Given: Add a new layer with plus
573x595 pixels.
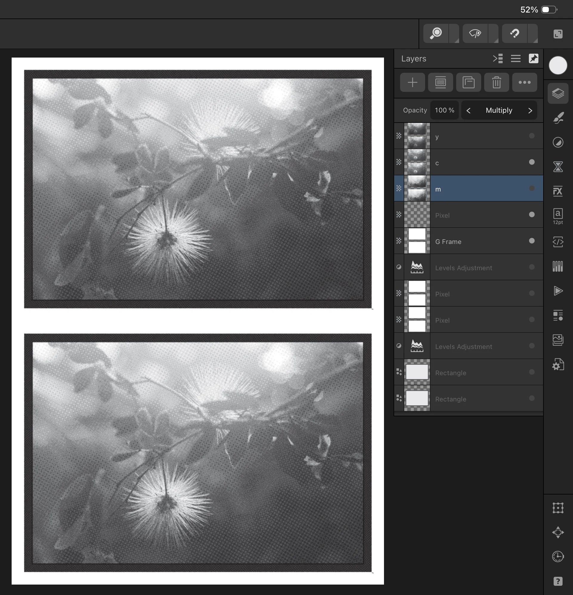Looking at the screenshot, I should 412,82.
